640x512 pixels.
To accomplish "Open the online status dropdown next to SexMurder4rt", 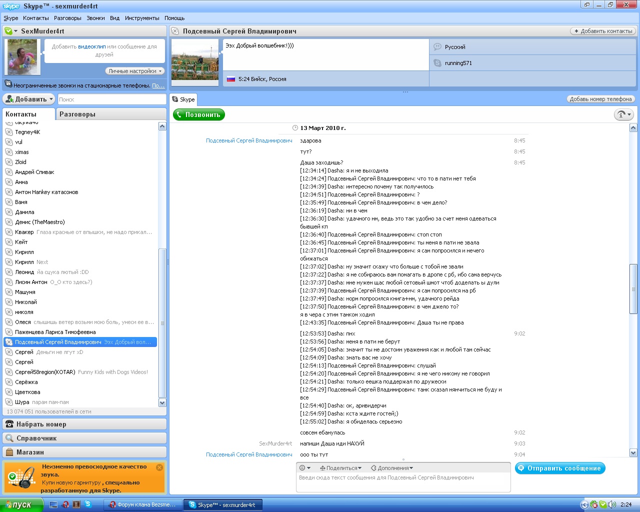I will (x=11, y=31).
